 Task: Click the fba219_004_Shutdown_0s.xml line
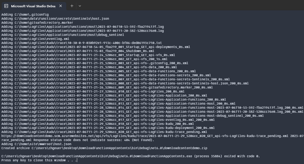[78, 51]
